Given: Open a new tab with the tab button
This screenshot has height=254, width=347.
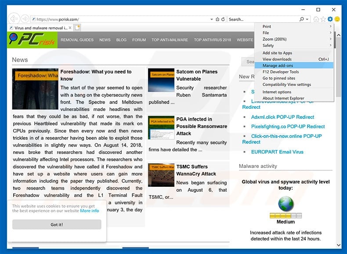Looking at the screenshot, I should coord(77,28).
